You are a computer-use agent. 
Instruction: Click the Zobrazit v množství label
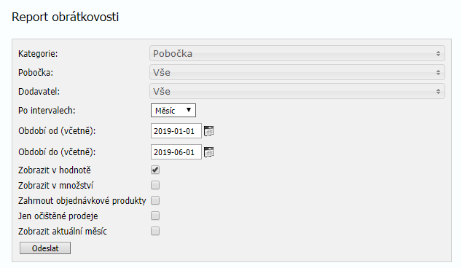55,186
